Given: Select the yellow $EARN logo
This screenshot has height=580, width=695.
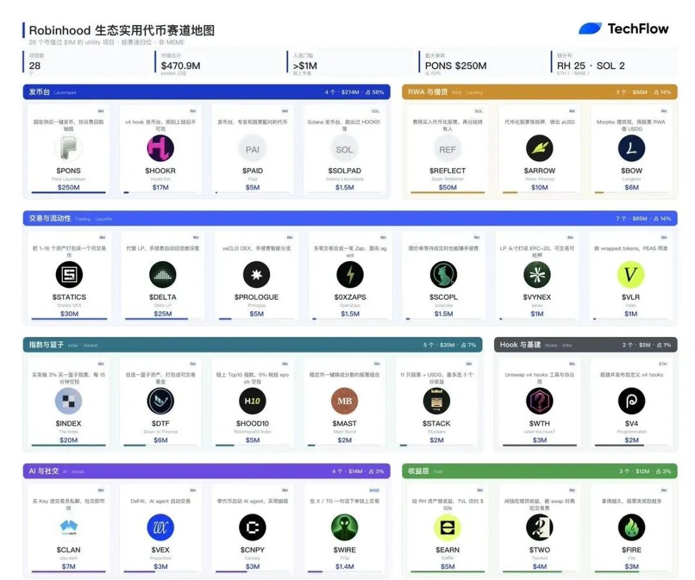Looking at the screenshot, I should click(448, 527).
